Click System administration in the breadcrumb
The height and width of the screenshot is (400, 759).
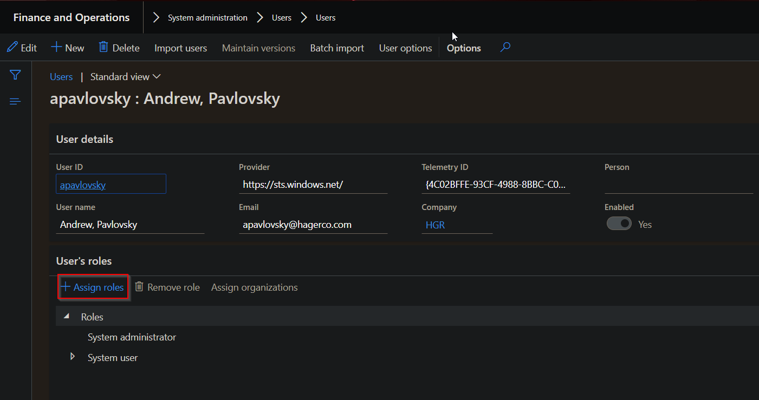(x=207, y=18)
